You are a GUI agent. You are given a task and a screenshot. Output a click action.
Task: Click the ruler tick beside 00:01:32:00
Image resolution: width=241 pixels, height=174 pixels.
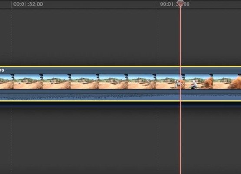pos(11,4)
